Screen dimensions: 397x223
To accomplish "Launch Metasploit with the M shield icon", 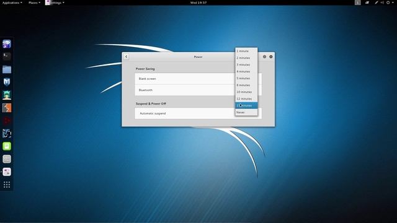I will pos(7,82).
